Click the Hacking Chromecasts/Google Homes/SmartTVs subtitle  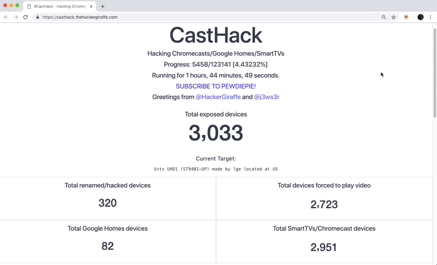click(216, 54)
